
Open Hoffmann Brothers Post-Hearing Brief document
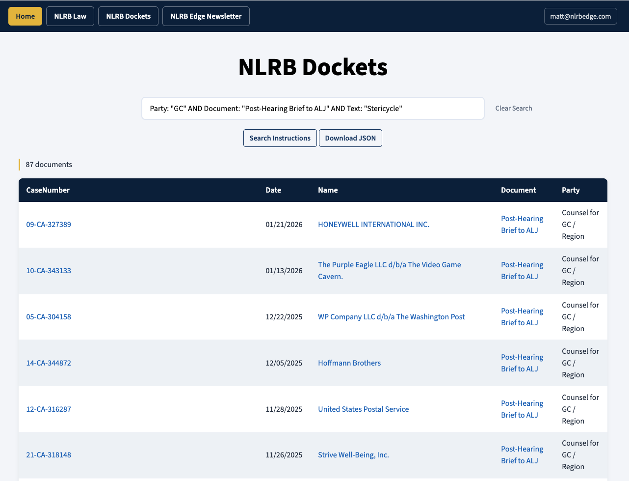(522, 363)
